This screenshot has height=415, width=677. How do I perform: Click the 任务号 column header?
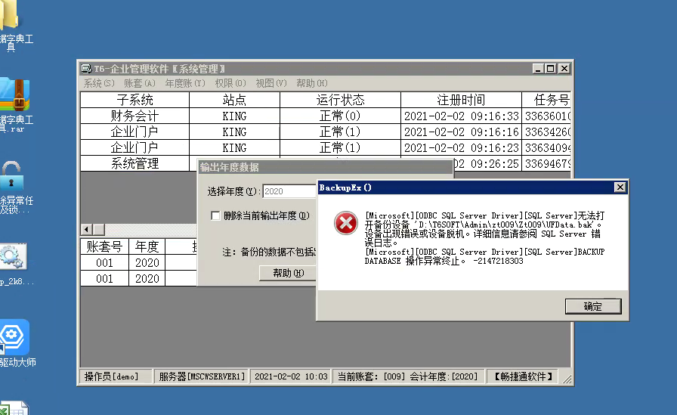pyautogui.click(x=546, y=100)
